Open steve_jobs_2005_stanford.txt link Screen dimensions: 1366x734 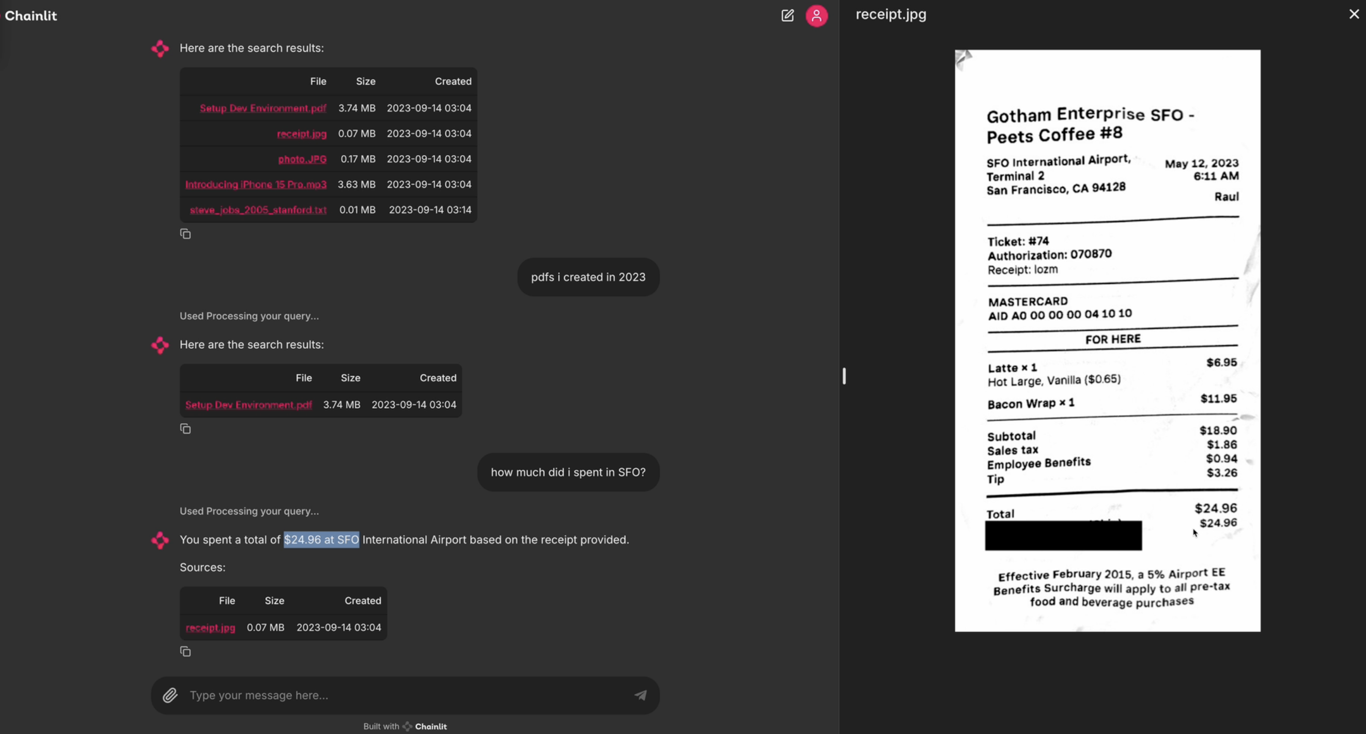click(258, 210)
